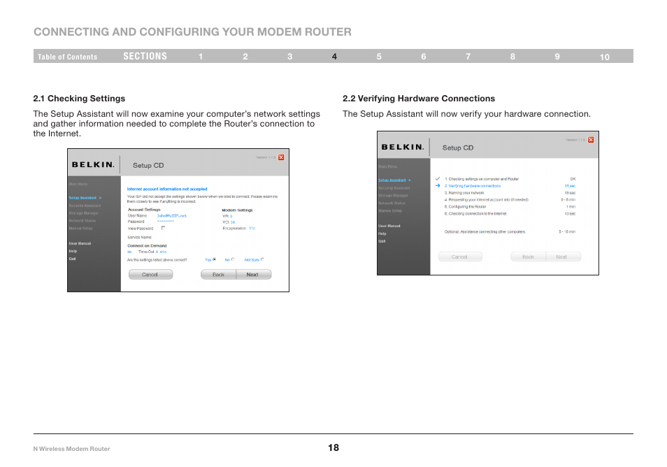Jump to section 1 in navigation bar
Image resolution: width=667 pixels, height=467 pixels.
201,57
